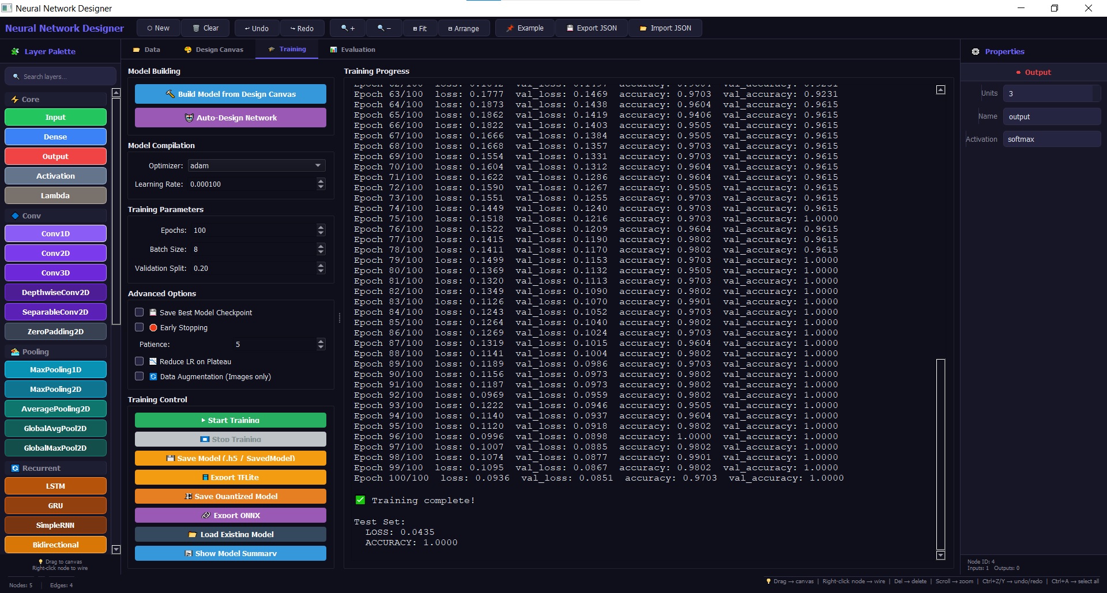Click Start Training button
This screenshot has height=593, width=1107.
(231, 420)
